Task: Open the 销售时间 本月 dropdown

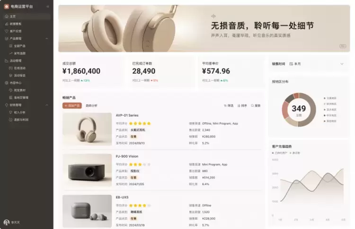Action: [x=309, y=64]
